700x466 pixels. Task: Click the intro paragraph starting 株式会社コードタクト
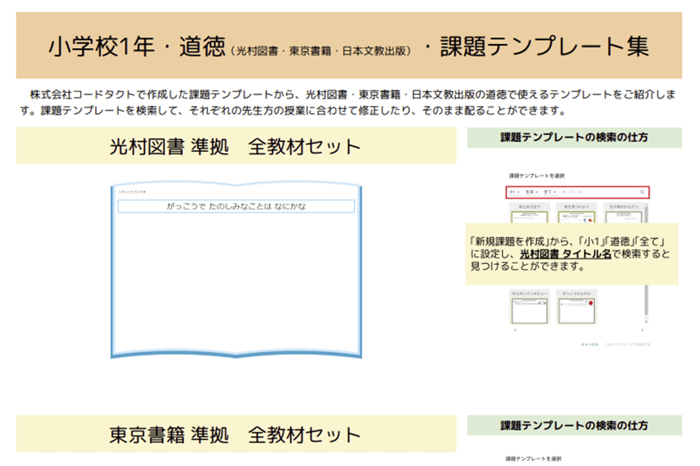tap(348, 103)
